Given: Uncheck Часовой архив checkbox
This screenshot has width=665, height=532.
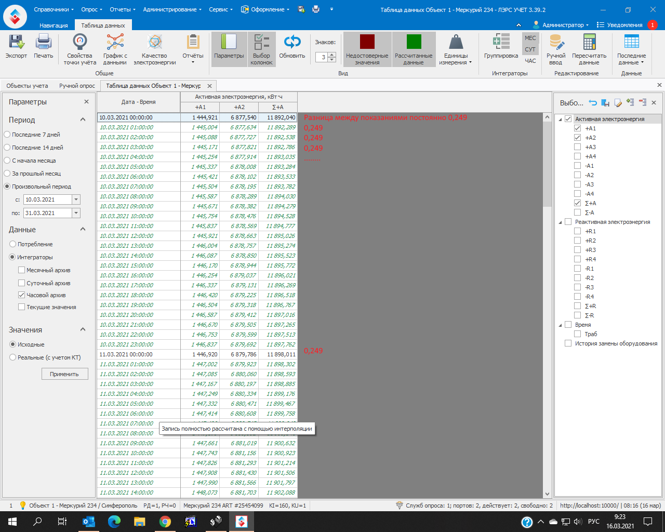Looking at the screenshot, I should point(21,295).
